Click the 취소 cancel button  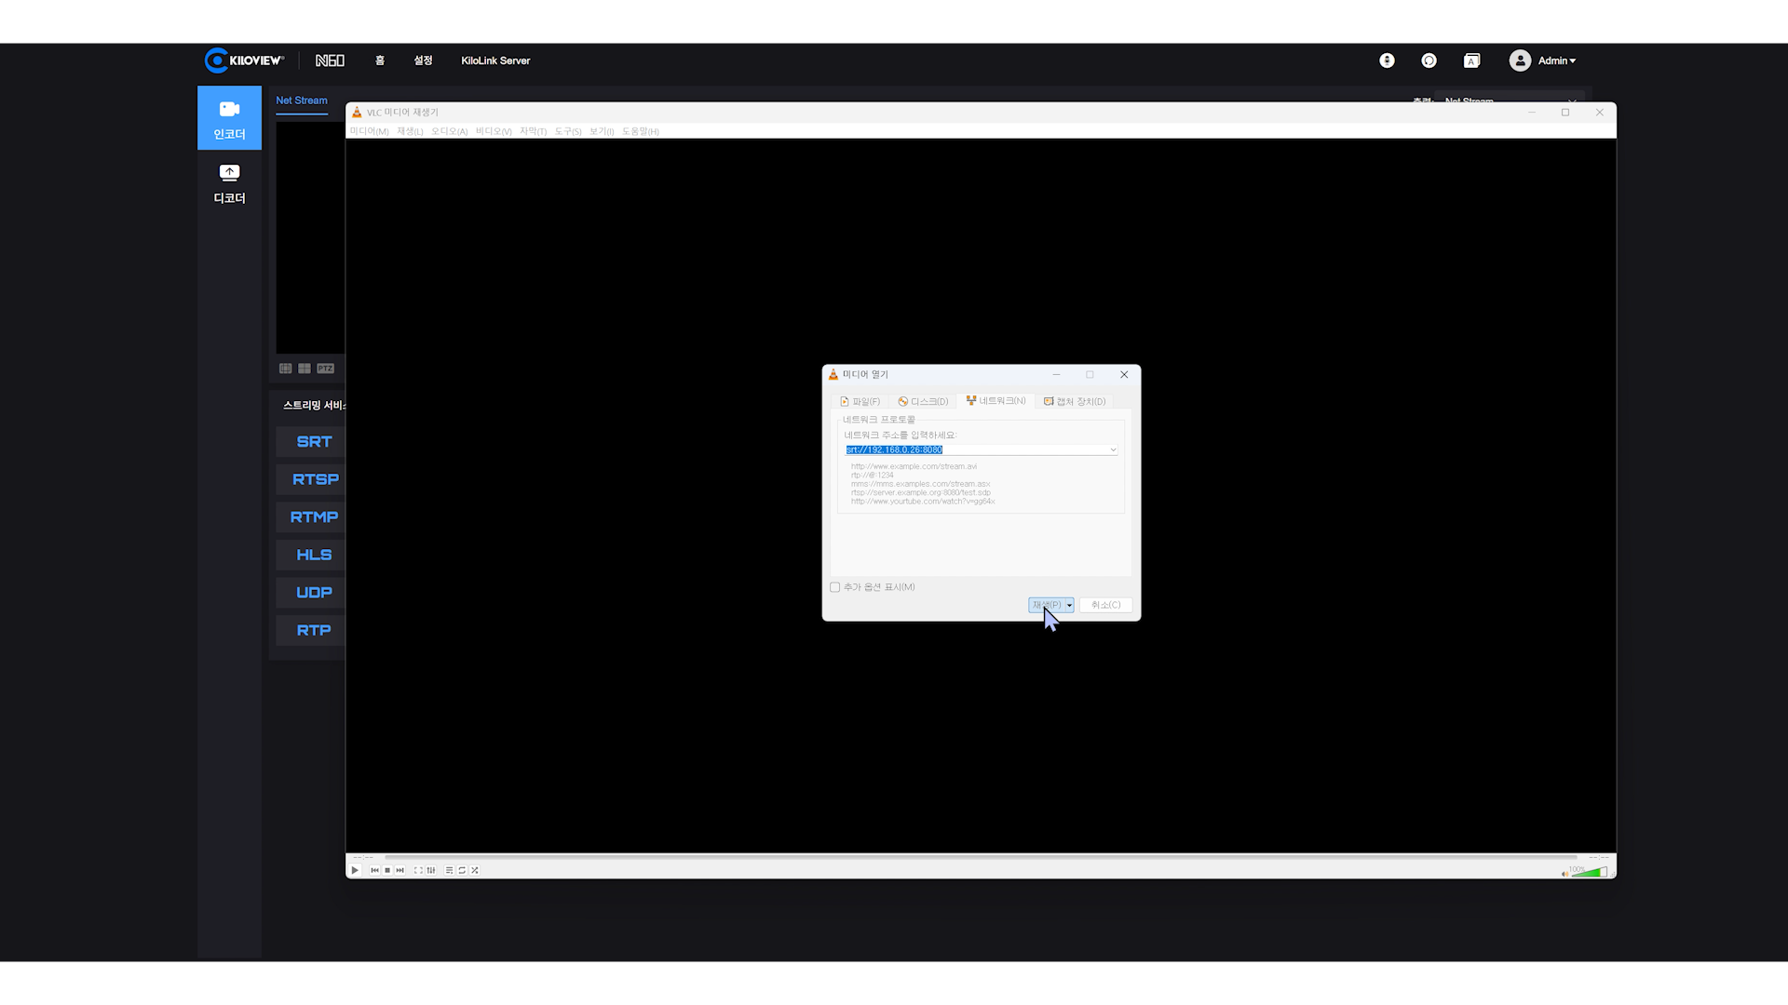click(1105, 605)
